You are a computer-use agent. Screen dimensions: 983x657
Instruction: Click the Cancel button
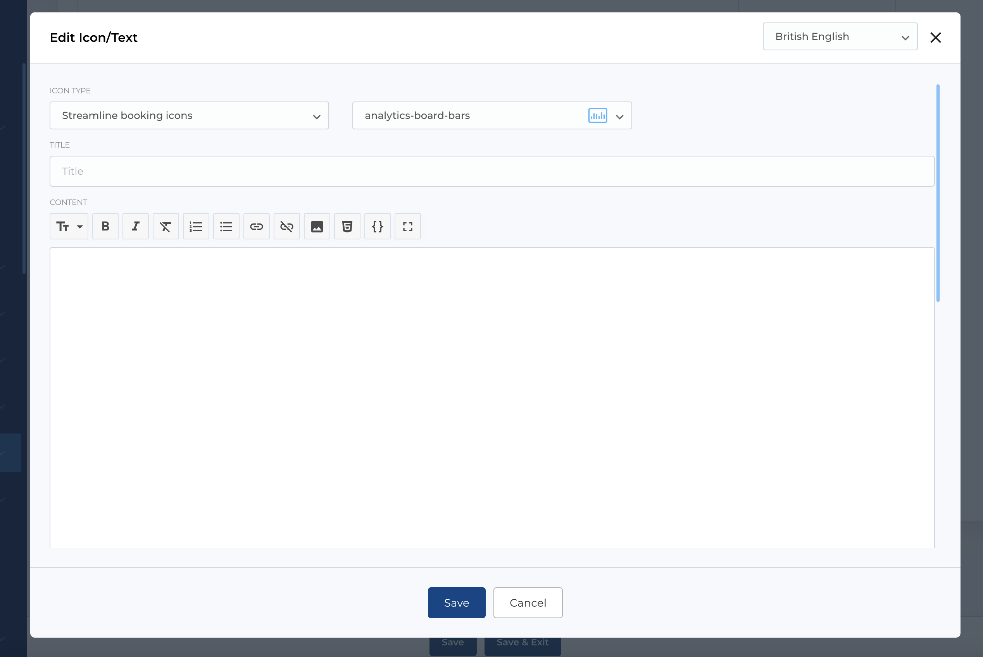(527, 602)
